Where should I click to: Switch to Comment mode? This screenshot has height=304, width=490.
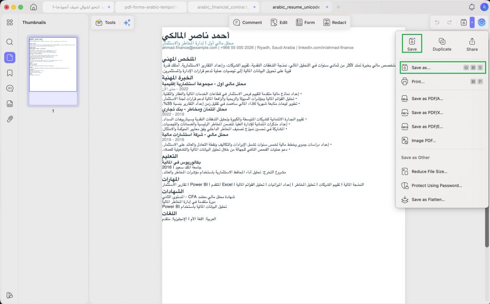click(x=247, y=23)
